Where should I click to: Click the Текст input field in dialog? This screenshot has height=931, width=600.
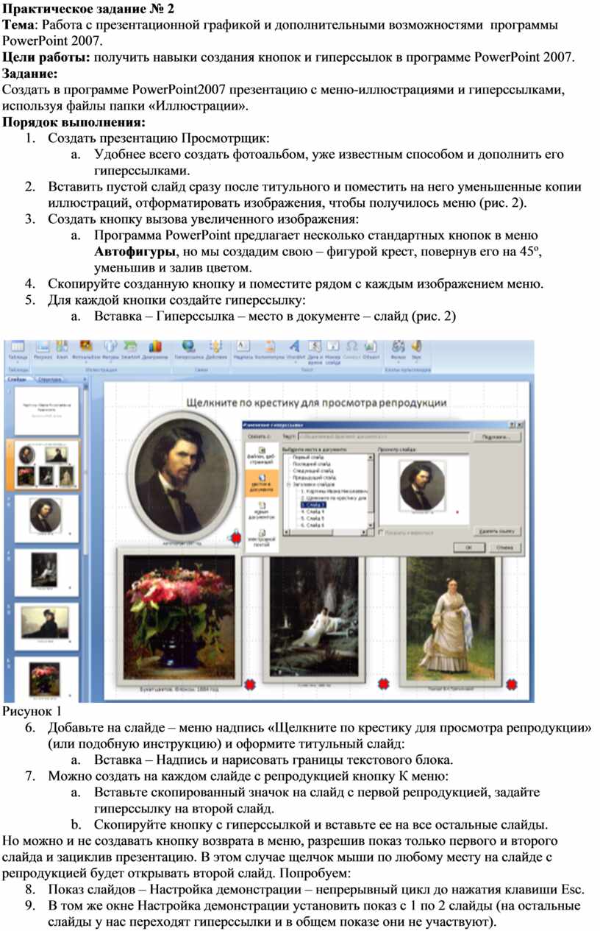click(x=384, y=436)
